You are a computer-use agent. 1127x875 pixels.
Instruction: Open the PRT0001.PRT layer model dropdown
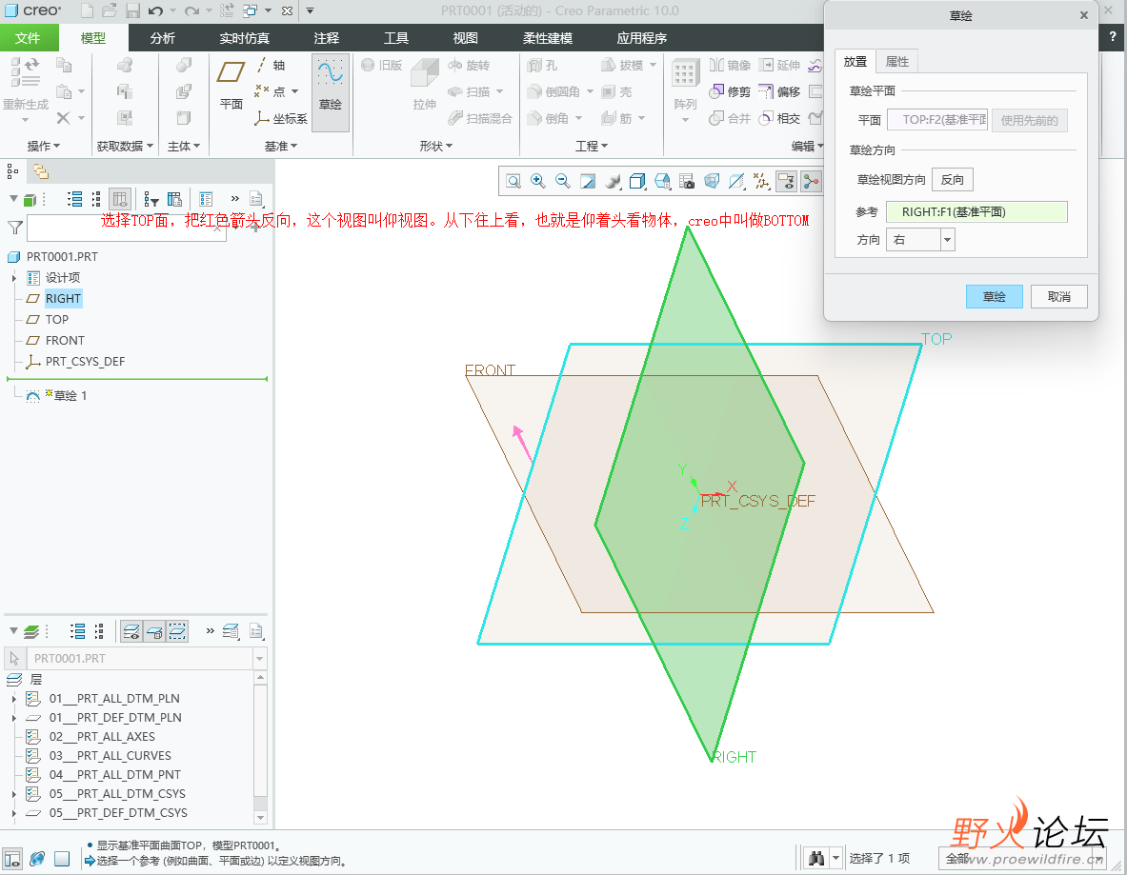click(259, 658)
